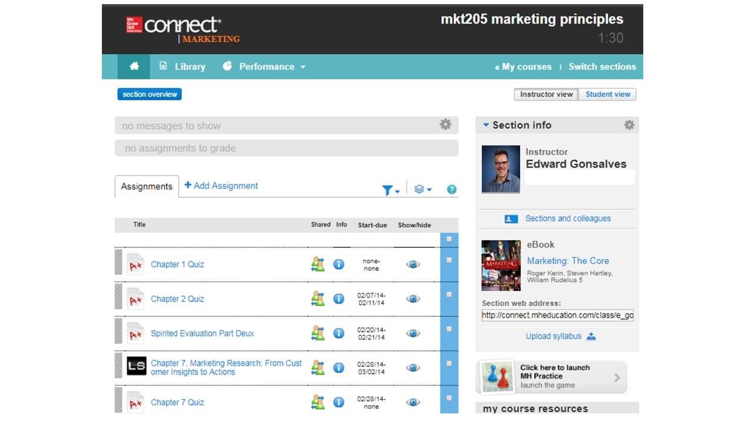
Task: Open the help question mark icon
Action: pos(452,190)
